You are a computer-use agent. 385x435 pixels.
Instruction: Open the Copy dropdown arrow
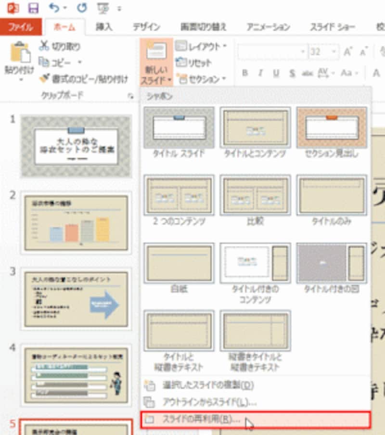tap(79, 62)
